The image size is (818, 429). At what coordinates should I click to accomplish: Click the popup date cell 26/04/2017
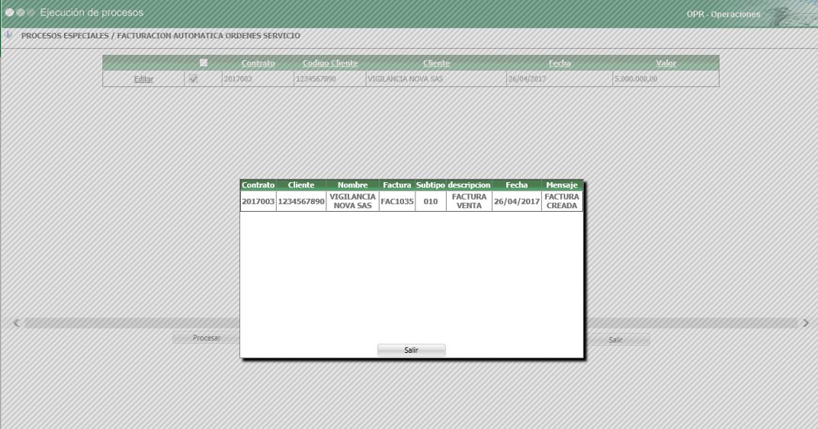pos(517,201)
